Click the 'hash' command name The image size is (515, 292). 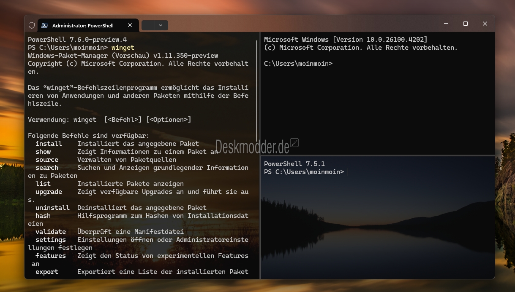43,216
